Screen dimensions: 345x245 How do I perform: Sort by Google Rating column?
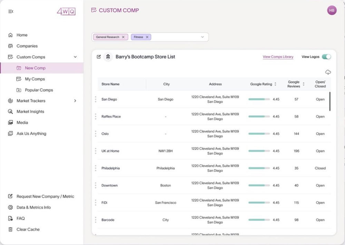(275, 84)
